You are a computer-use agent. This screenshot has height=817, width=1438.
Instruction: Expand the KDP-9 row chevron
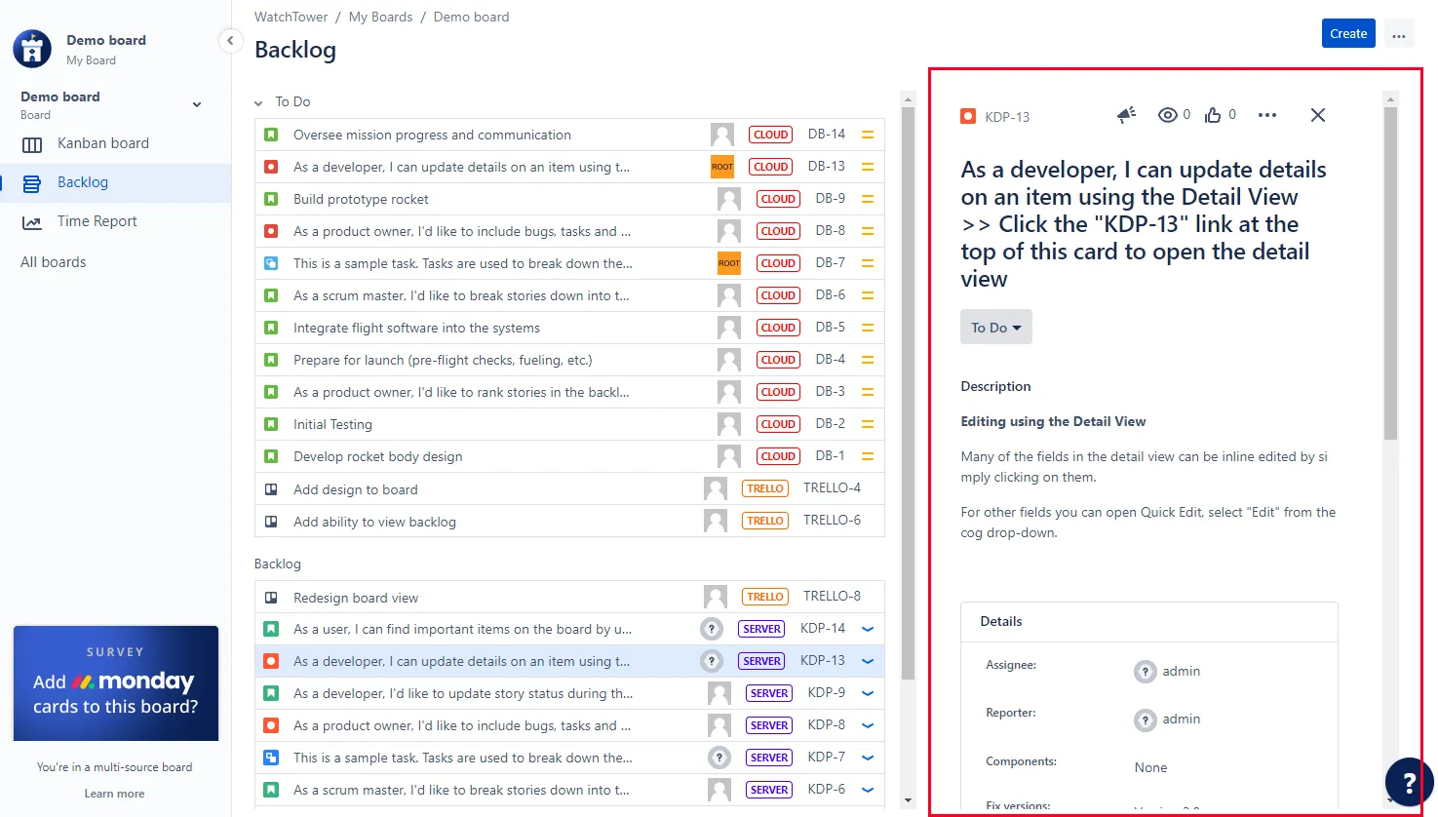868,693
